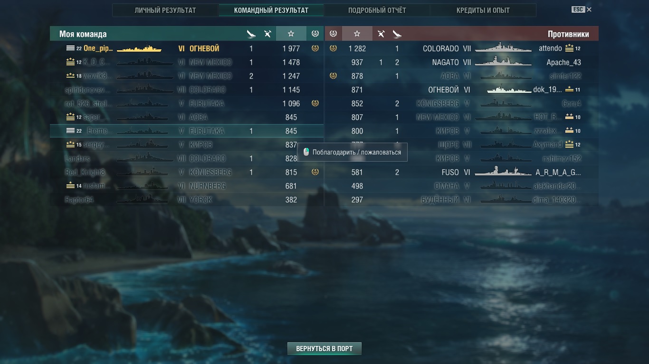Sort opponents by achievements medal icon
Screen dimensions: 649x364
pos(333,34)
